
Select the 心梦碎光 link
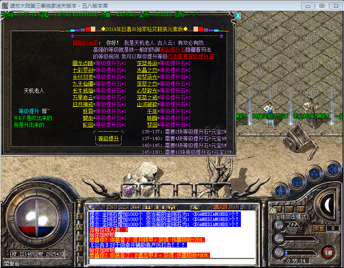(147, 91)
